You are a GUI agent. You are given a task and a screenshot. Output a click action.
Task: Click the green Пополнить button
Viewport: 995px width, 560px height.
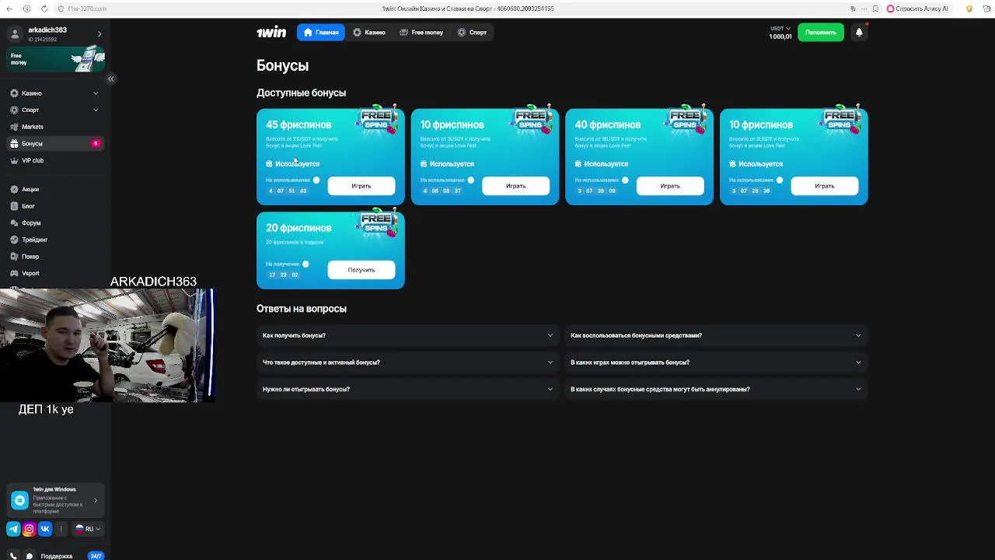(x=820, y=33)
